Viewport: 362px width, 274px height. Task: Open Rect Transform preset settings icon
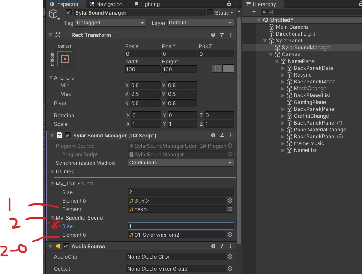[222, 35]
